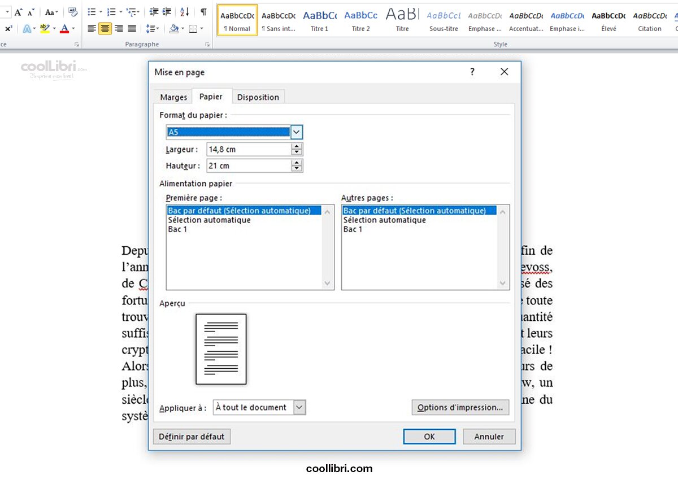Click the Clear Formatting eraser icon
This screenshot has height=484, width=678.
[73, 12]
